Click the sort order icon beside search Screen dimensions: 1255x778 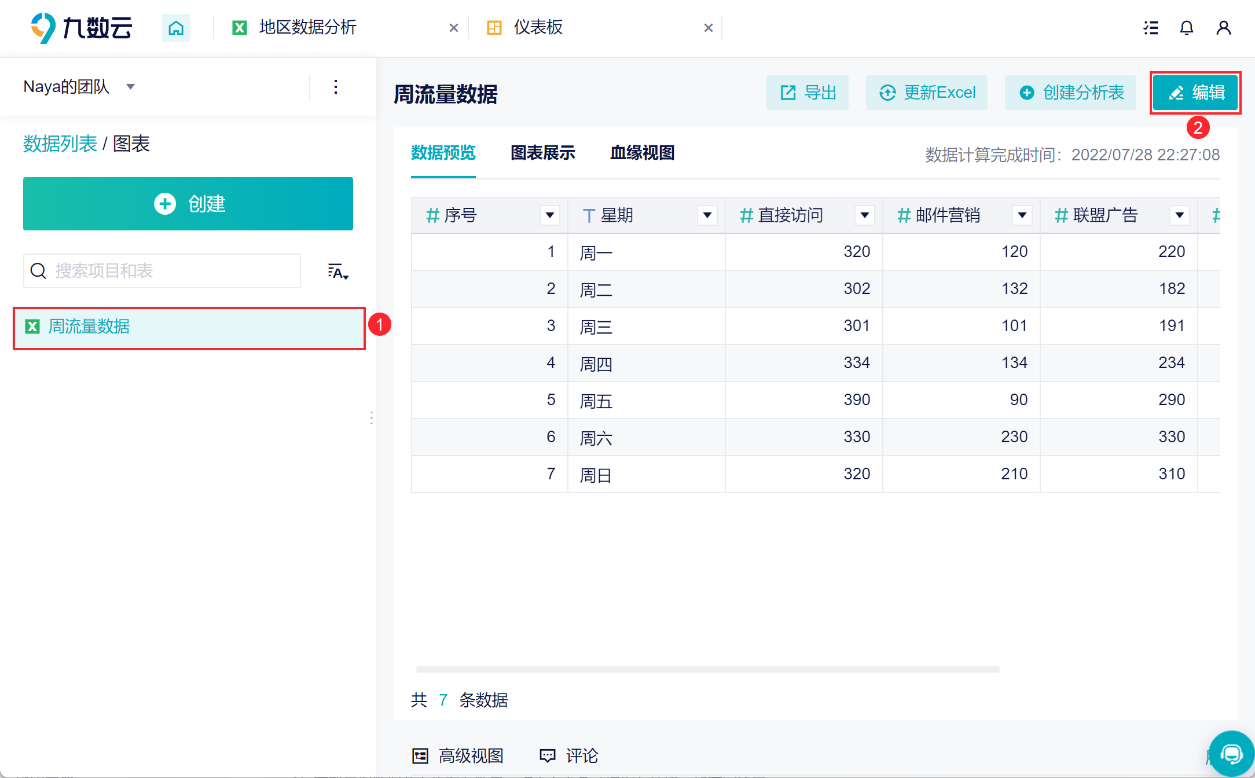click(337, 271)
